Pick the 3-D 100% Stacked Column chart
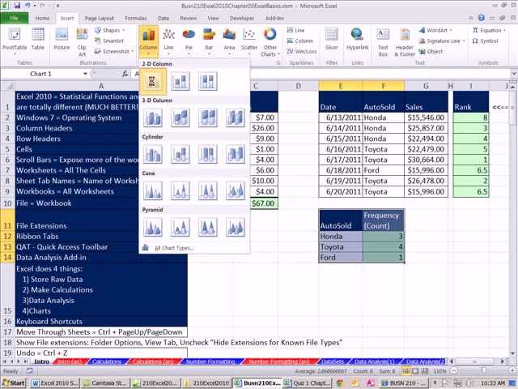This screenshot has height=389, width=518. click(x=208, y=118)
